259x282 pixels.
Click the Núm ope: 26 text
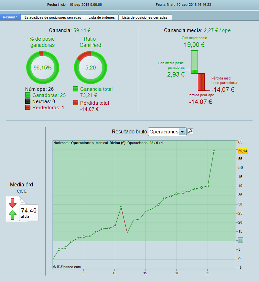pyautogui.click(x=39, y=89)
